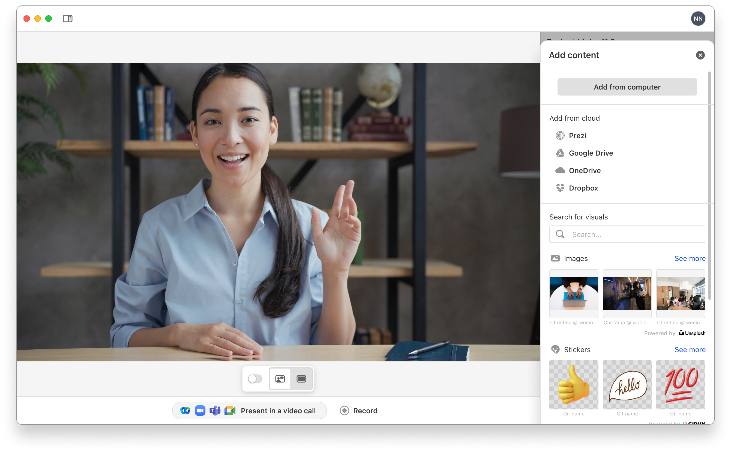Screen dimensions: 731x452
Task: Select Dropbox cloud source
Action: click(583, 188)
